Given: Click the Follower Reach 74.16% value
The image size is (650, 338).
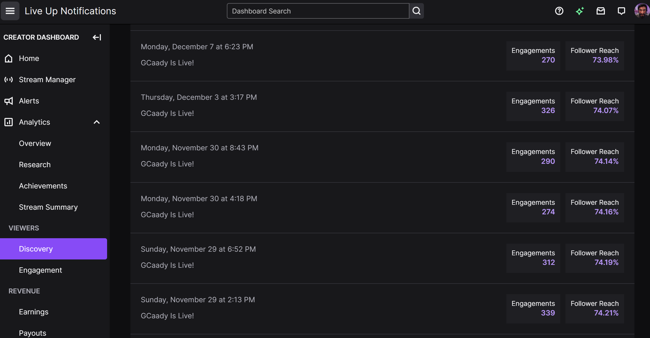Looking at the screenshot, I should [606, 212].
